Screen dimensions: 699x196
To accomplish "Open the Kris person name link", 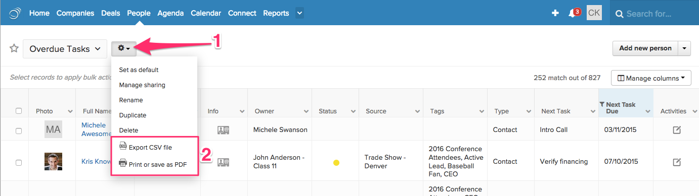I will click(97, 162).
